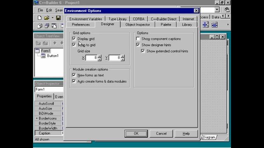Click the desktop settings icon at top right
The height and width of the screenshot is (148, 264).
pos(227,9)
